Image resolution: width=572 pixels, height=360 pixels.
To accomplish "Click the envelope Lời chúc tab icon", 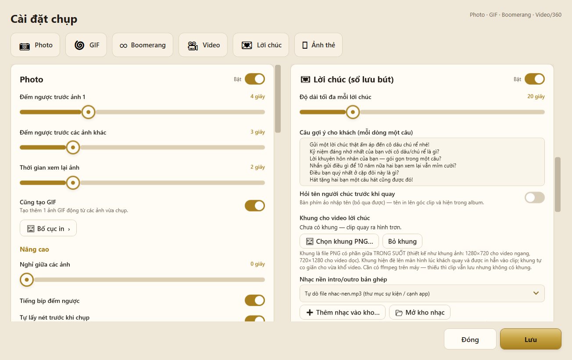I will point(247,45).
